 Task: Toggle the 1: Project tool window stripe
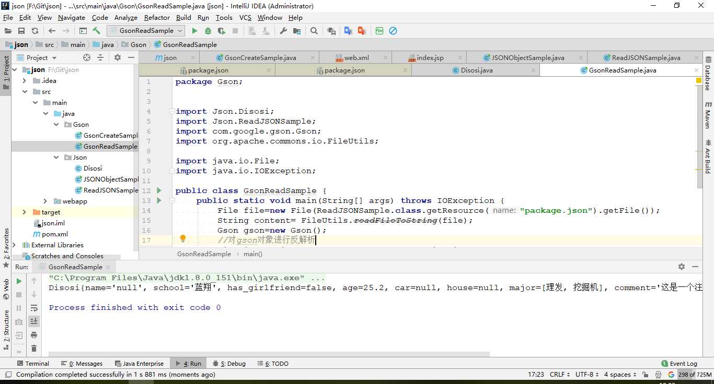click(6, 73)
